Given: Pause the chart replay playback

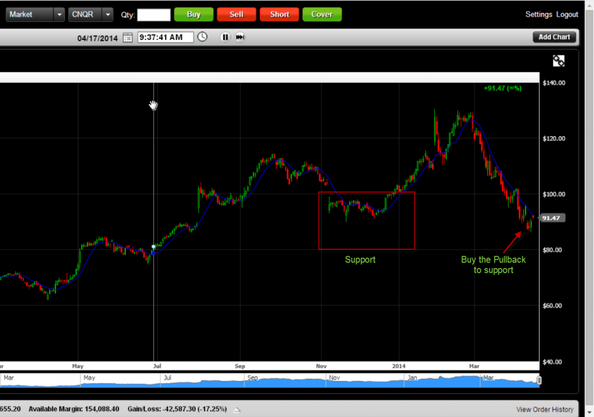Looking at the screenshot, I should coord(224,37).
